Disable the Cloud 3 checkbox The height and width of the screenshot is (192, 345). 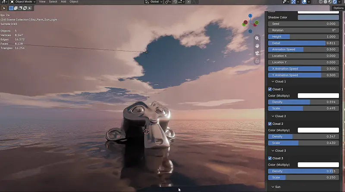point(270,158)
